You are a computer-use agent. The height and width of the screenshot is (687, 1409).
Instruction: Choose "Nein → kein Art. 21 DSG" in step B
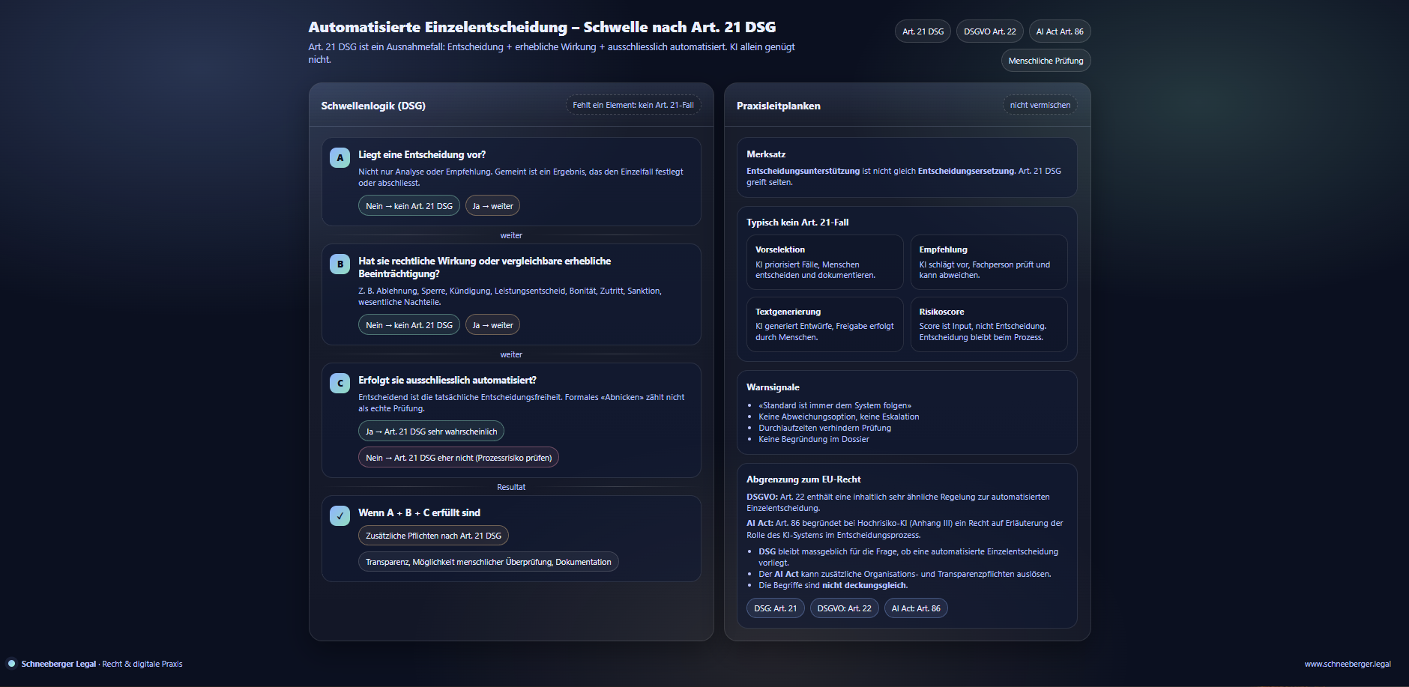[409, 325]
